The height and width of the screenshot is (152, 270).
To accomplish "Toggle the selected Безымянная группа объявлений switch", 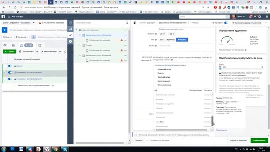I will click(x=10, y=72).
